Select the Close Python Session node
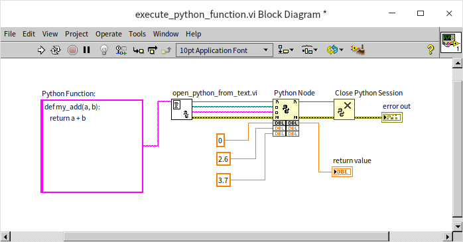This screenshot has height=242, width=463. pos(344,109)
